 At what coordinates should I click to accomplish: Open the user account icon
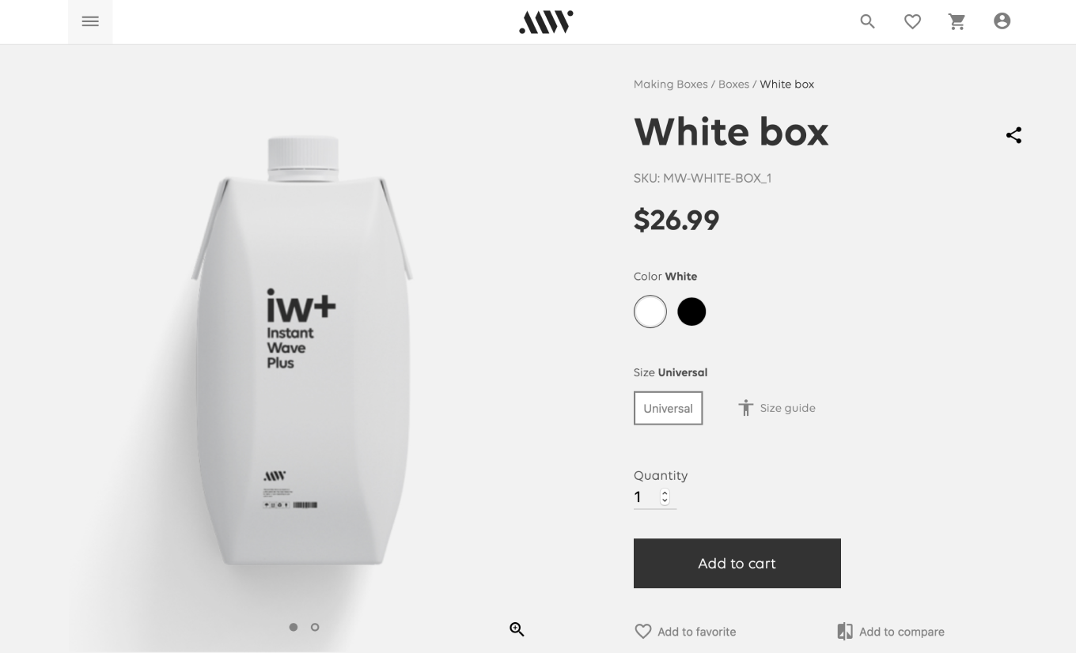(1002, 21)
